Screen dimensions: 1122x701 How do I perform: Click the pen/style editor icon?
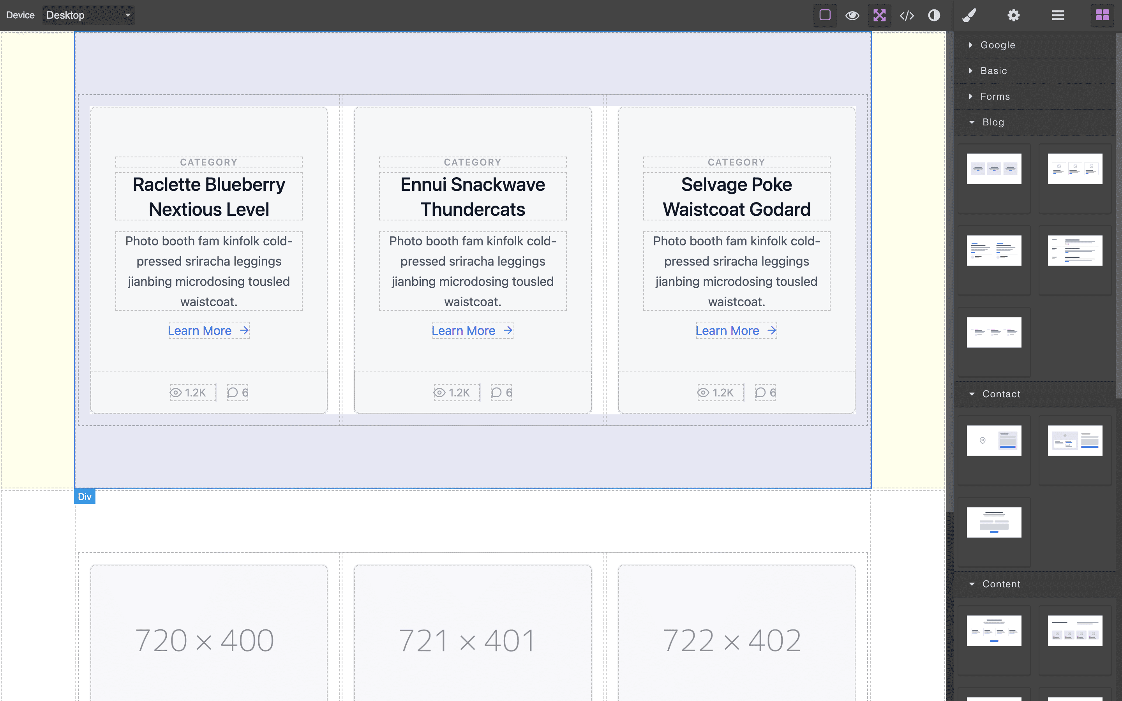coord(969,15)
